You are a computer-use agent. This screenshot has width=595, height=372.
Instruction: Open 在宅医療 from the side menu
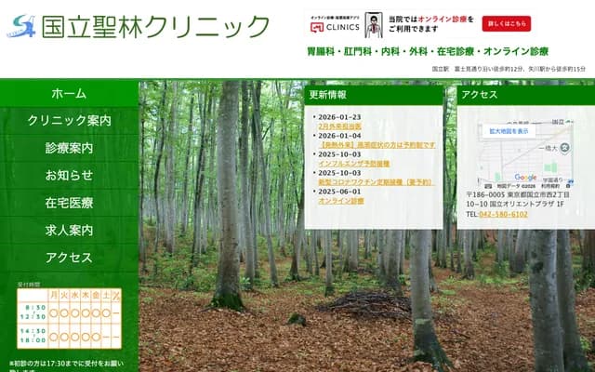pyautogui.click(x=69, y=203)
